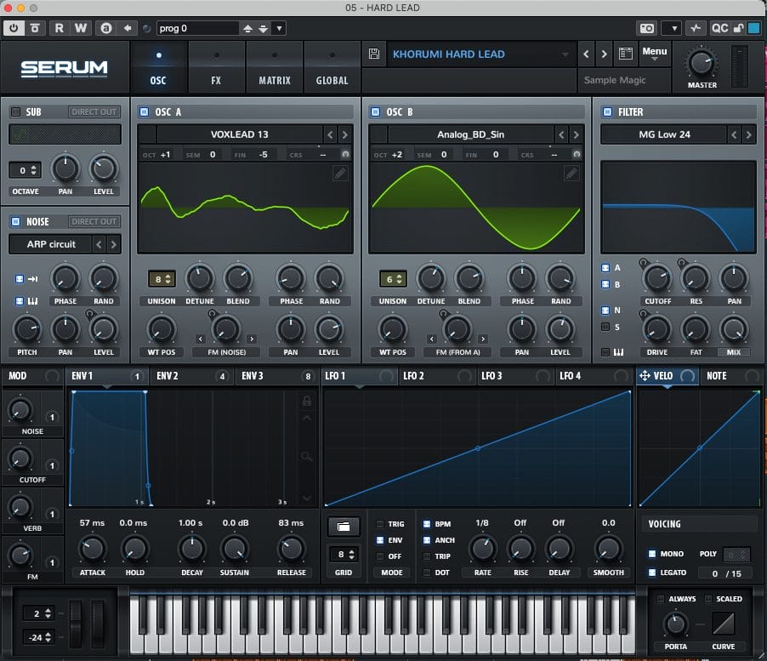
Task: Save preset with the floppy disk icon
Action: click(x=374, y=54)
